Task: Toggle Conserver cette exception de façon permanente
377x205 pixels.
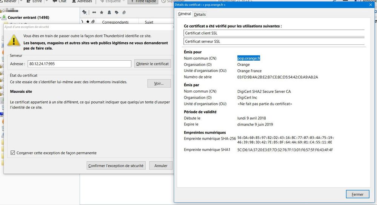Action: (13, 153)
